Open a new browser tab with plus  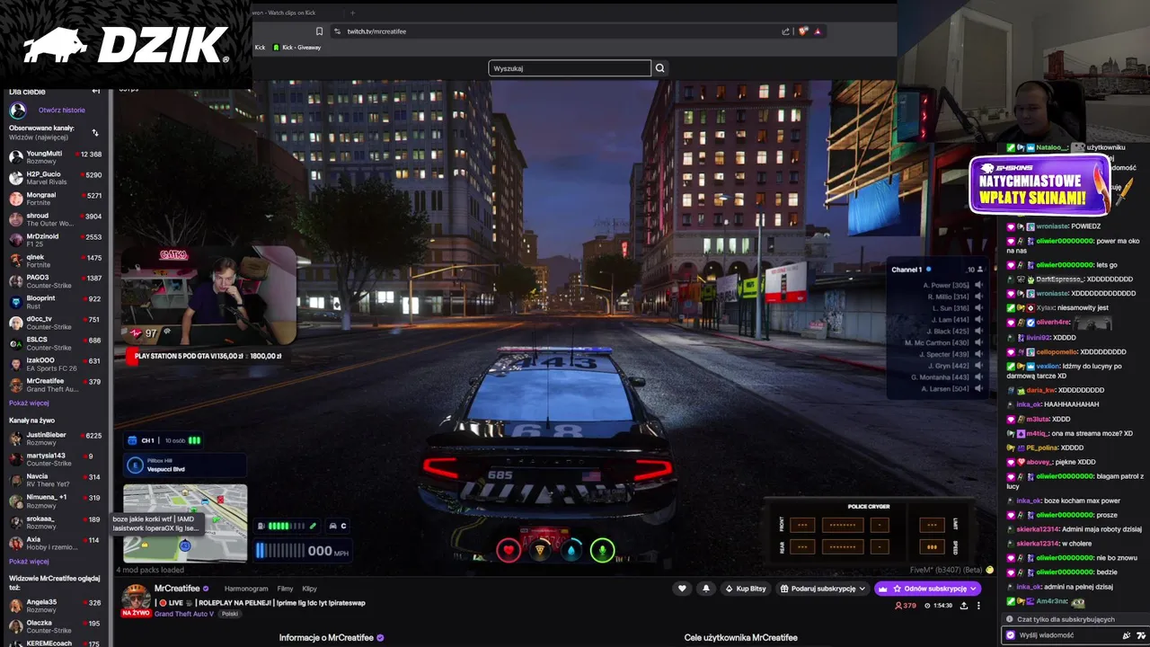click(352, 13)
